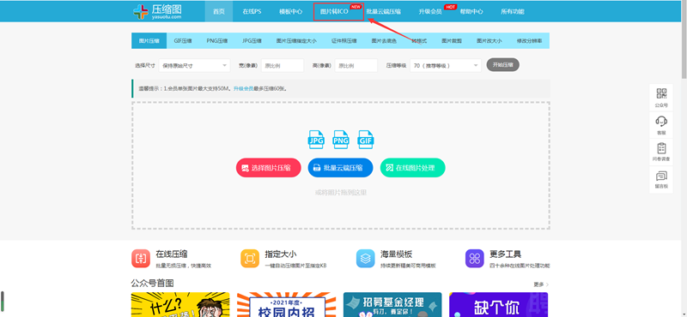This screenshot has width=687, height=317.
Task: Click the 在线压缩 heading text
Action: coord(172,254)
